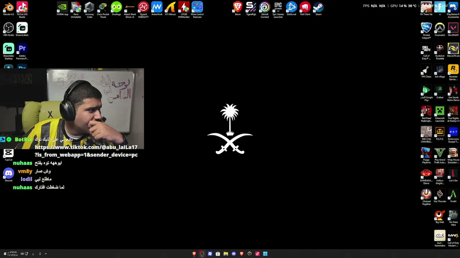Open the Armoury Crate shortcut

click(89, 10)
